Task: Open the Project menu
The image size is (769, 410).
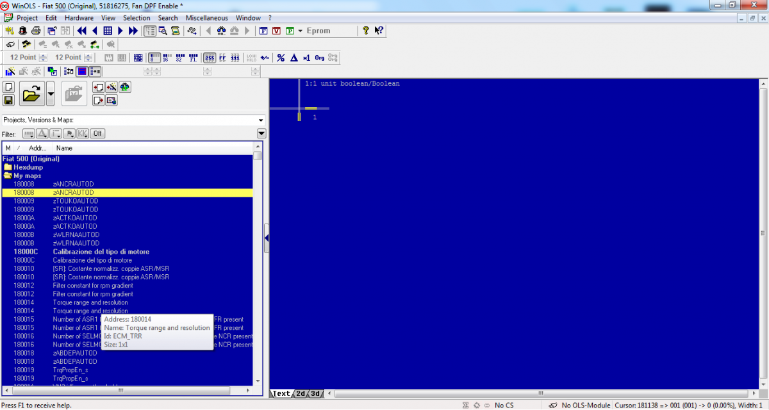Action: point(28,18)
